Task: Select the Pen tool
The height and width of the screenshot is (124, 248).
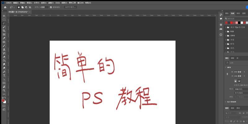Action: click(x=4, y=72)
